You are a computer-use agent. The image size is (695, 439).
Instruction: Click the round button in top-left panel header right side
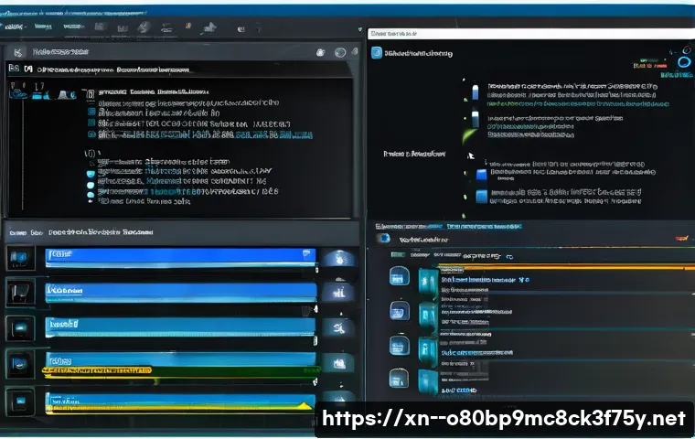[340, 54]
